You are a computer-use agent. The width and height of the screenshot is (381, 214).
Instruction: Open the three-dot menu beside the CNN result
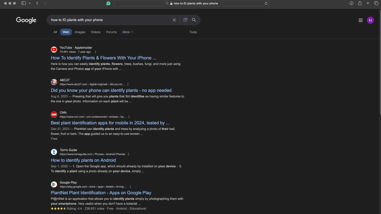(x=129, y=117)
